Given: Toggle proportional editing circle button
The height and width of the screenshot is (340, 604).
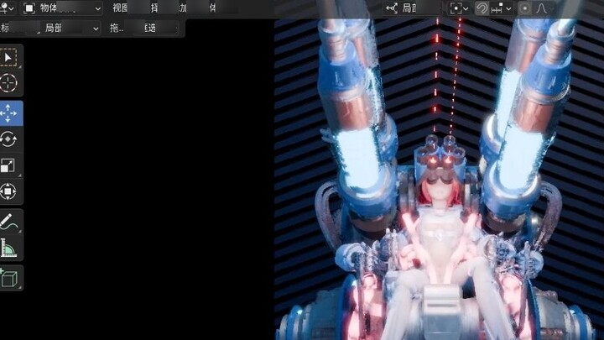Looking at the screenshot, I should pos(525,8).
